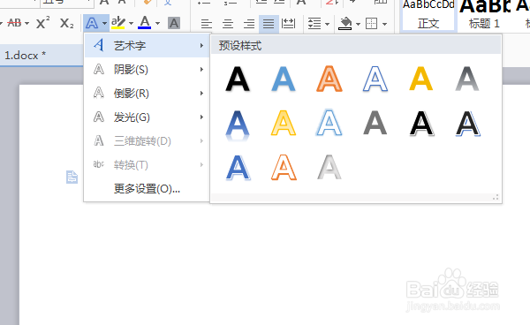
Task: Choose the blue reflection A preset
Action: coord(238,125)
